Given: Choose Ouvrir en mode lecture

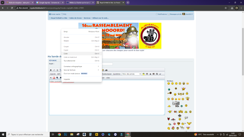Looking at the screenshot, I should point(81,74).
